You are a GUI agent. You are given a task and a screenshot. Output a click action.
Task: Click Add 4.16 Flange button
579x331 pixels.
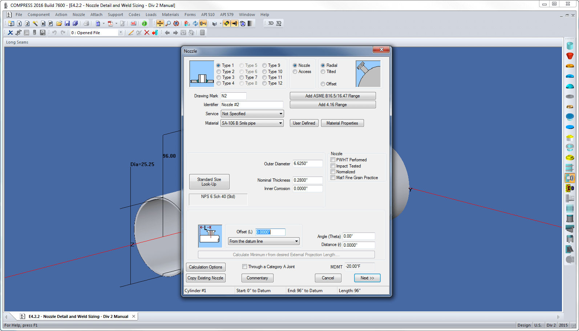[332, 105]
